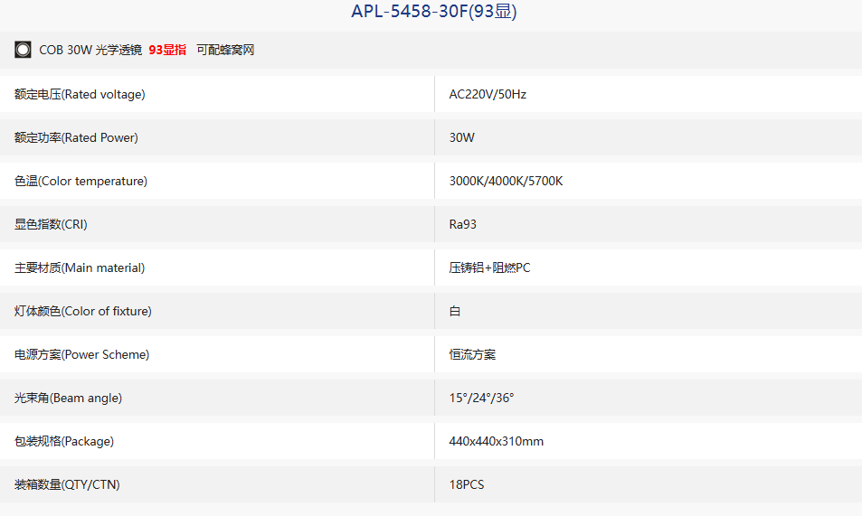Select the Main material label
Viewport: 862px width, 516px height.
click(80, 268)
